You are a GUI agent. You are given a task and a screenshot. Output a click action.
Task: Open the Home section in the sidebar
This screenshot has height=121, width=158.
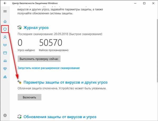click(x=5, y=21)
